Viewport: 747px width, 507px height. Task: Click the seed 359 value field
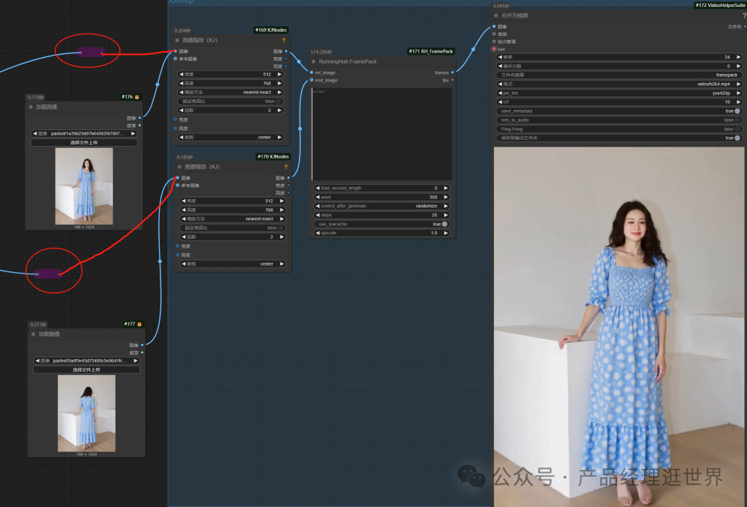(381, 197)
